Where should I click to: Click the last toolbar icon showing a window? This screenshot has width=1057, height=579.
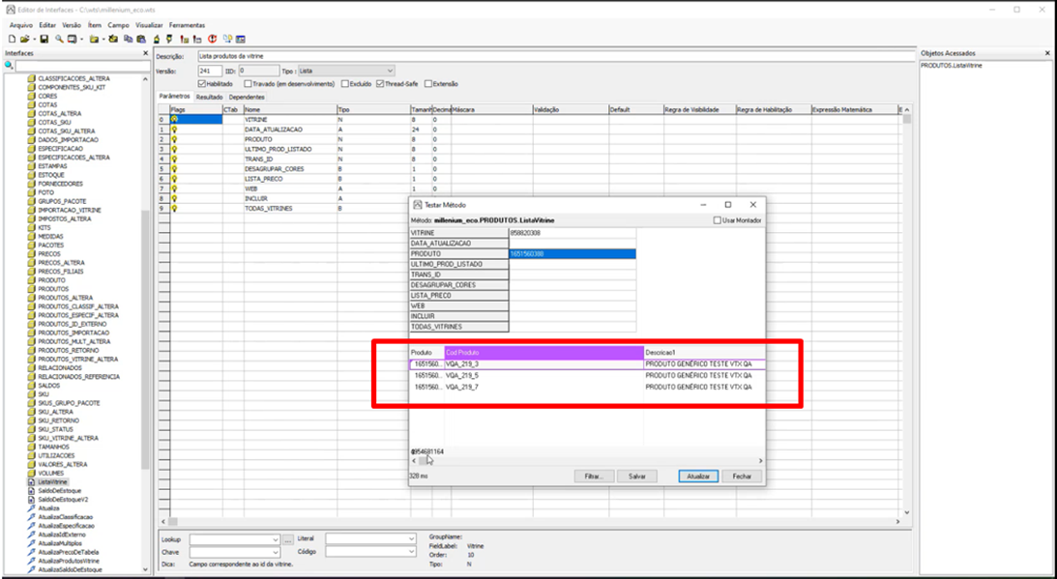[x=240, y=39]
